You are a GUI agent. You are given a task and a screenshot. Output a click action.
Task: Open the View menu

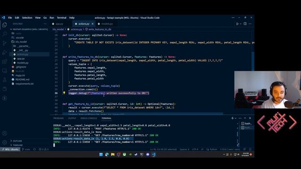[38, 18]
